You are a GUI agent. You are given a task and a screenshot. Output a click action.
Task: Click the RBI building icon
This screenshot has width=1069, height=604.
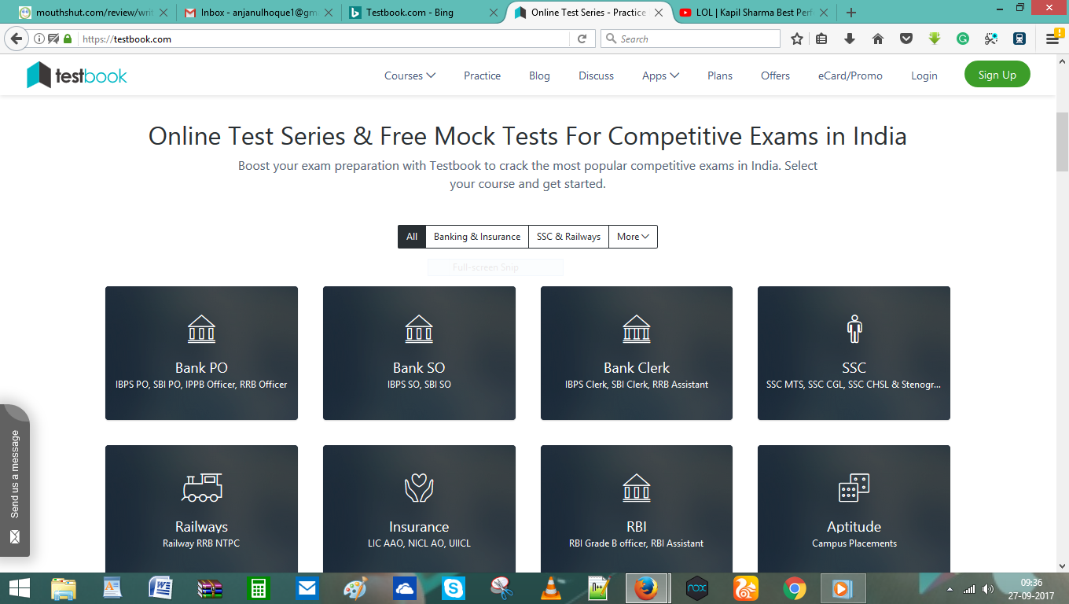(x=637, y=488)
